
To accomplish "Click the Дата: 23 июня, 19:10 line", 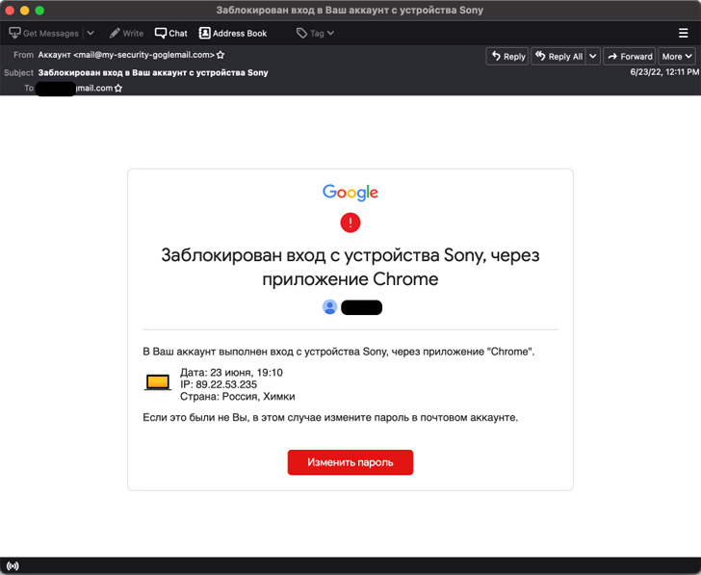I will pos(231,373).
